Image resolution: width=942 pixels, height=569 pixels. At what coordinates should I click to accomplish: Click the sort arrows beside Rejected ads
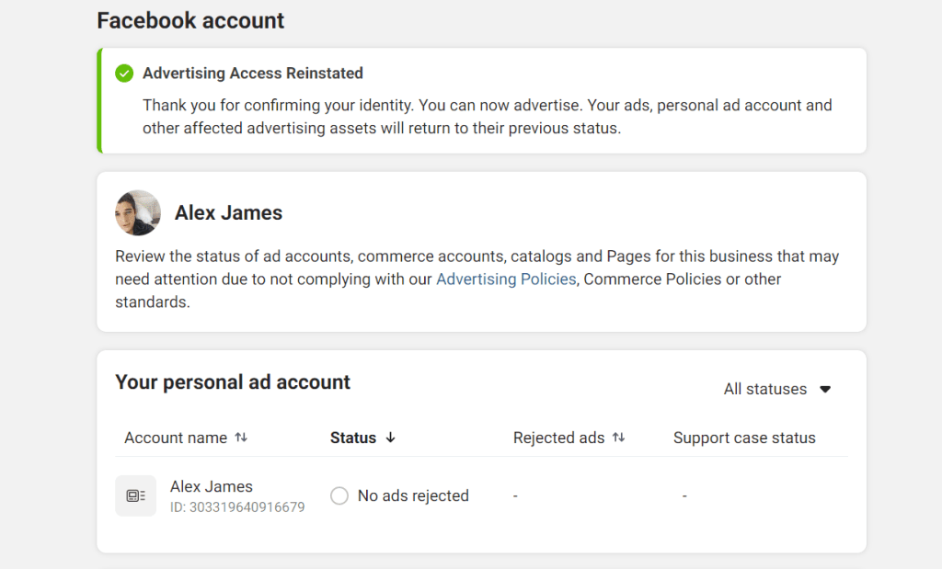(x=618, y=437)
